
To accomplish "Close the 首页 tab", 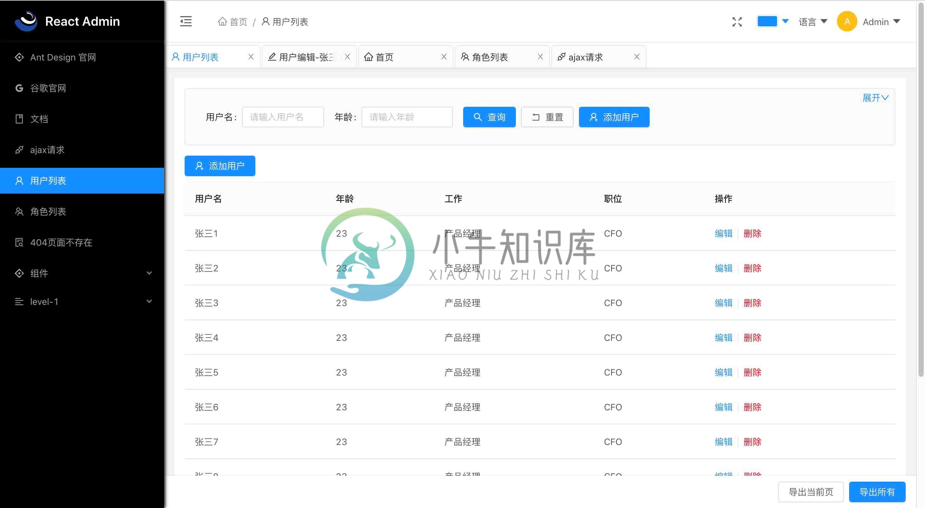I will 444,57.
